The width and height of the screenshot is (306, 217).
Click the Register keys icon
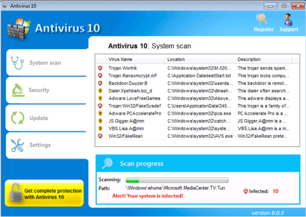click(x=263, y=19)
